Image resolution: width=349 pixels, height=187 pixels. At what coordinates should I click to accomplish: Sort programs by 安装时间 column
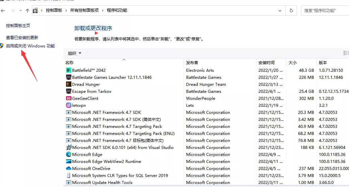click(x=267, y=63)
